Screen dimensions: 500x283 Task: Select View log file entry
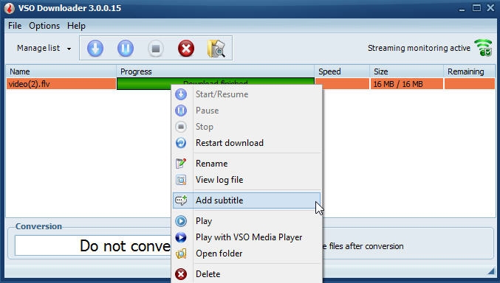pyautogui.click(x=247, y=180)
